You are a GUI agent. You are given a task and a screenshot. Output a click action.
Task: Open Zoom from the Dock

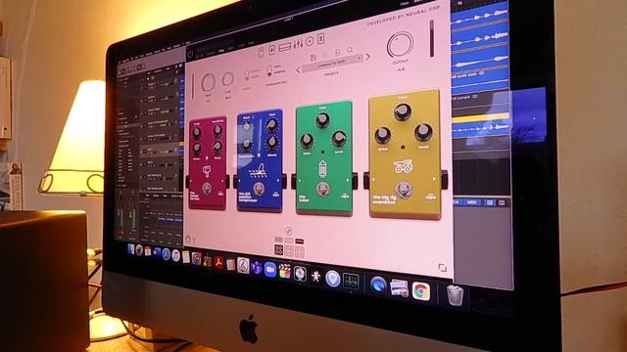point(270,270)
